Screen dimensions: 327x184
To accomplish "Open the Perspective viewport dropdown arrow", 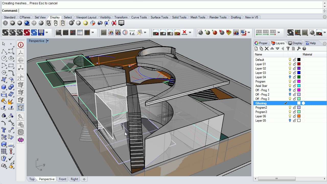I will click(47, 41).
